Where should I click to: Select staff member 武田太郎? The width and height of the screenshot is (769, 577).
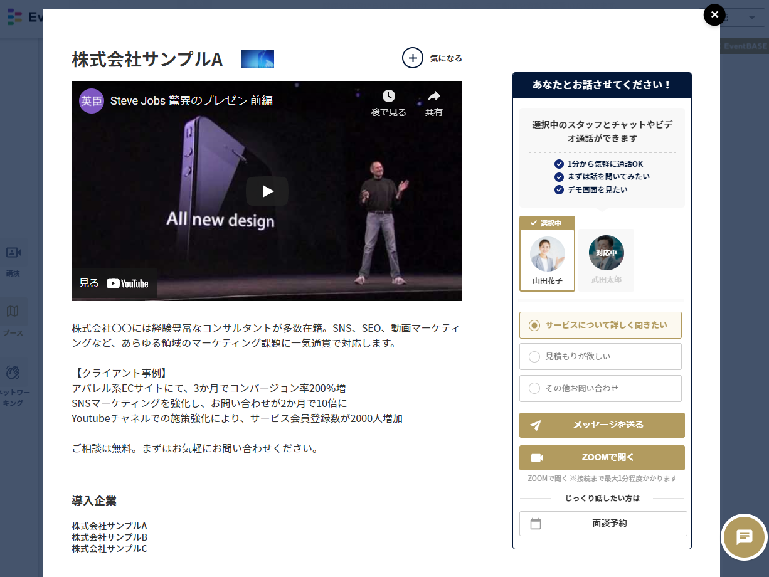pos(606,260)
